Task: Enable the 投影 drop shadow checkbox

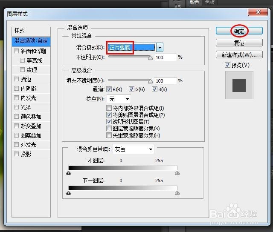Action: point(16,154)
